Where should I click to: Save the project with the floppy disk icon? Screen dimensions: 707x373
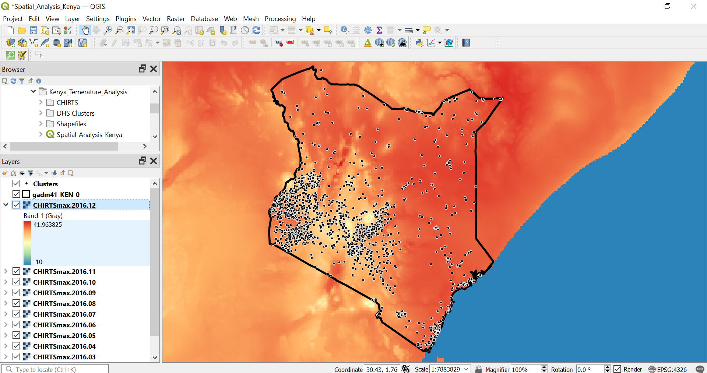(x=34, y=30)
